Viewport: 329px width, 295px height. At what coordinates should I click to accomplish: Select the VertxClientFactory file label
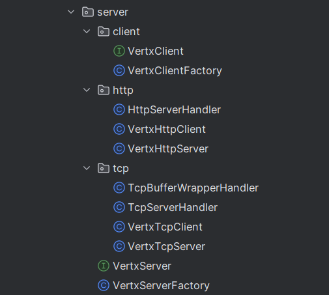click(x=175, y=71)
